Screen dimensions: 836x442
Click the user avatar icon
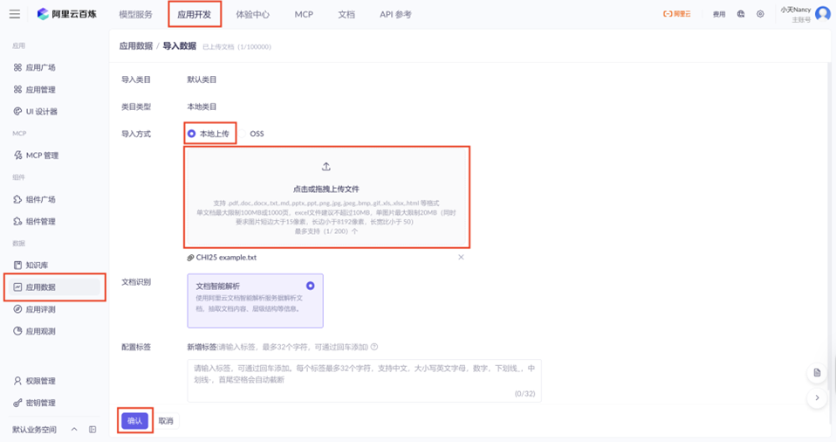pos(823,14)
